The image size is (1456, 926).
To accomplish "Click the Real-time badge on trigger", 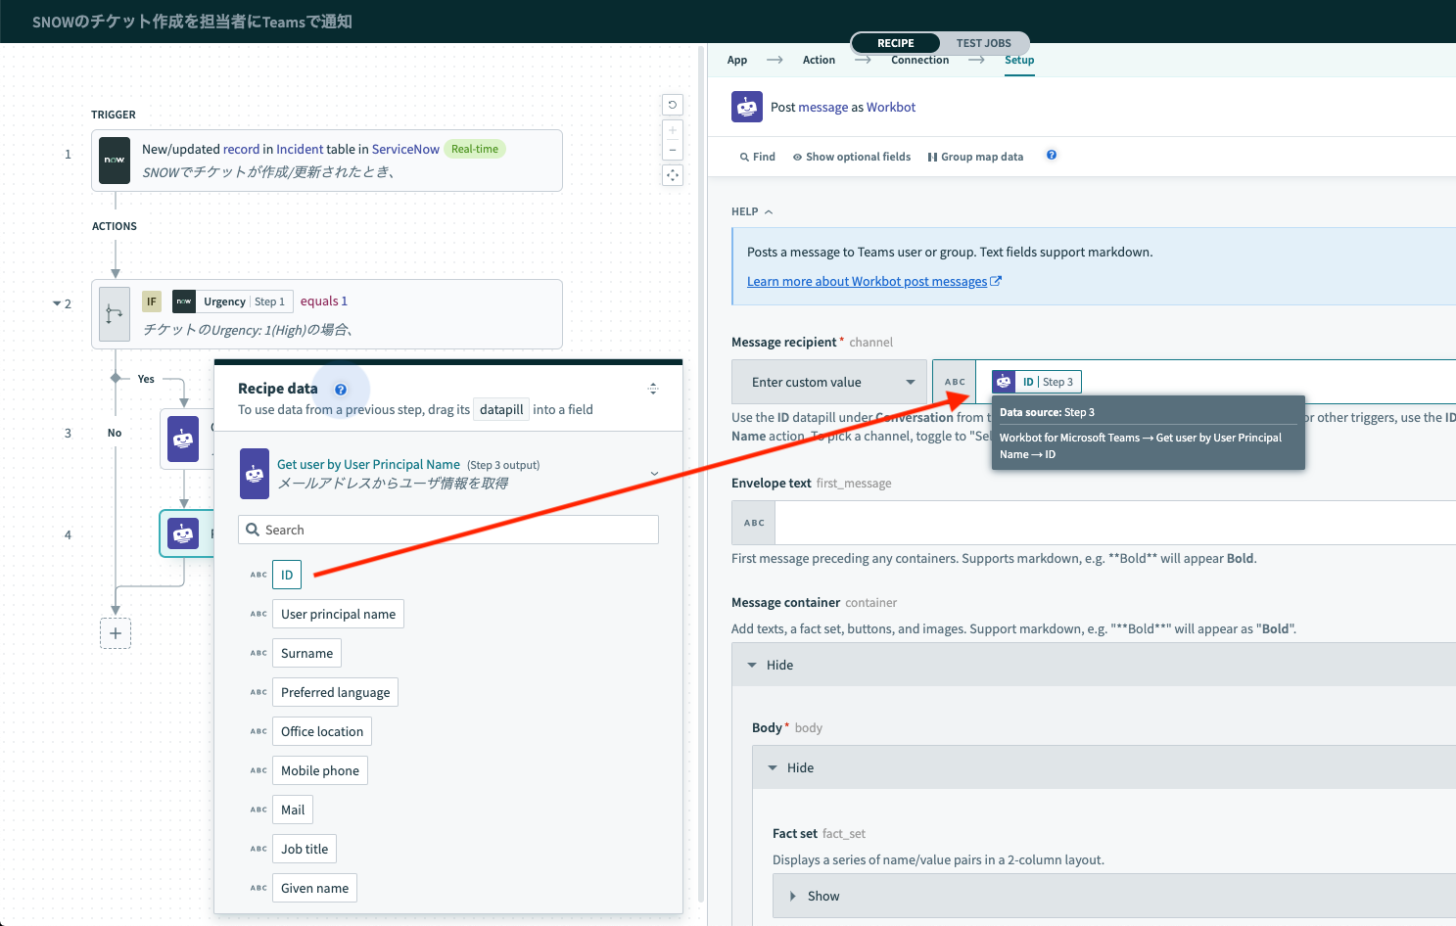I will point(475,149).
